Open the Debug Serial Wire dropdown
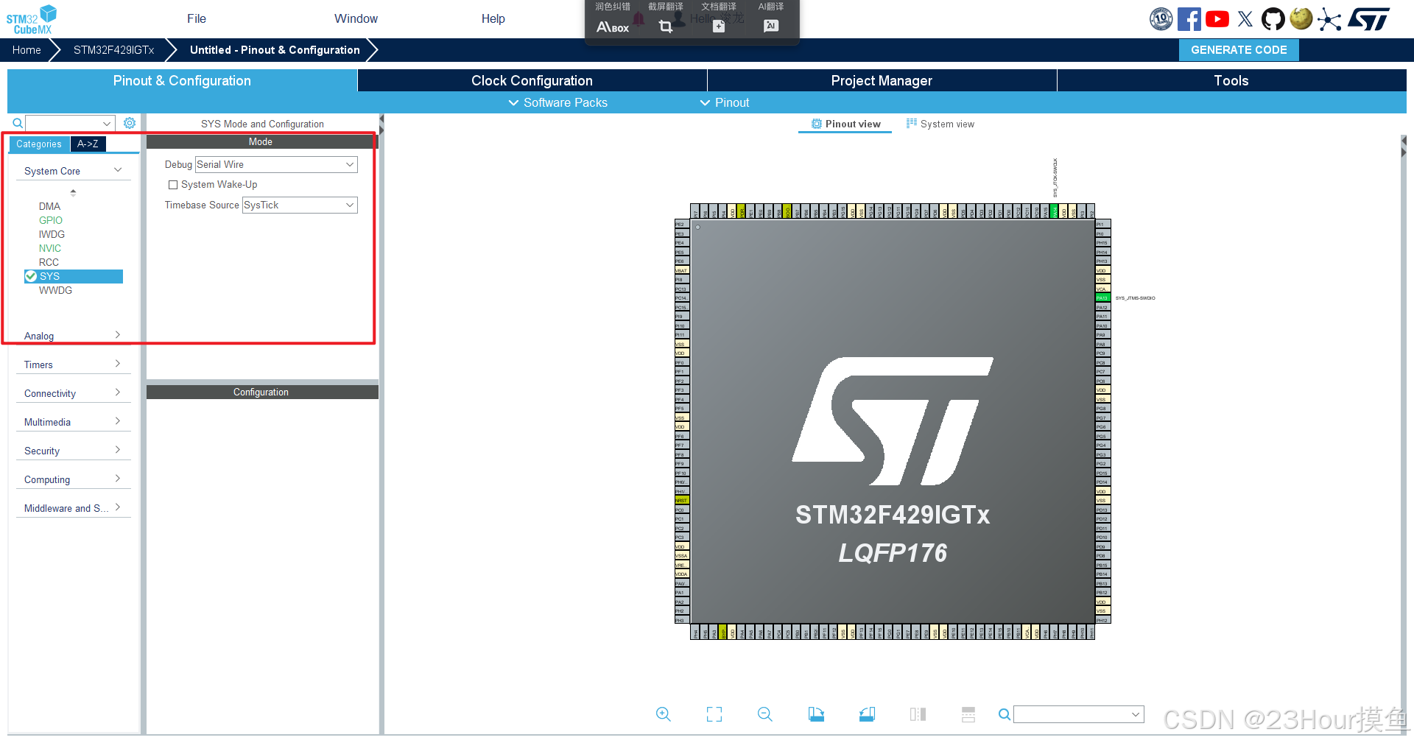The height and width of the screenshot is (743, 1414). point(349,164)
